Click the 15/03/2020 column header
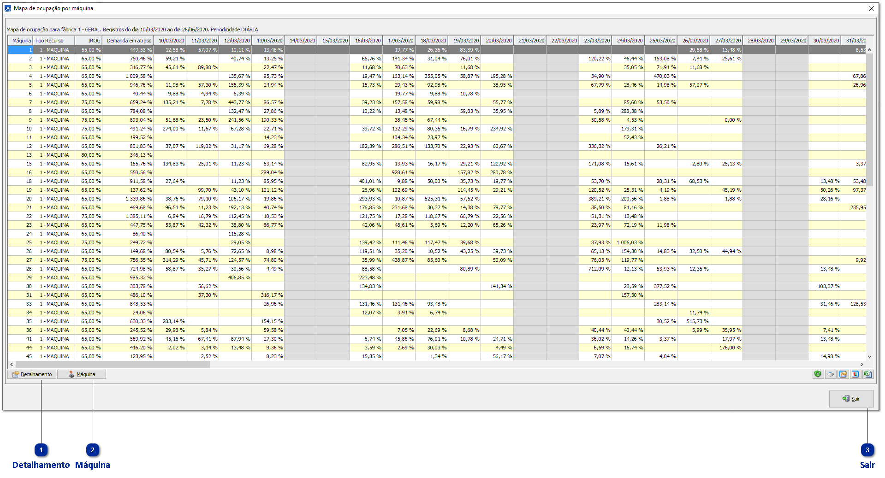This screenshot has height=478, width=885. coord(333,41)
